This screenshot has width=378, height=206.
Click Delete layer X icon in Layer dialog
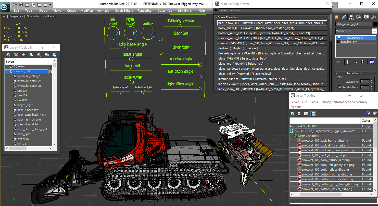(x=16, y=55)
